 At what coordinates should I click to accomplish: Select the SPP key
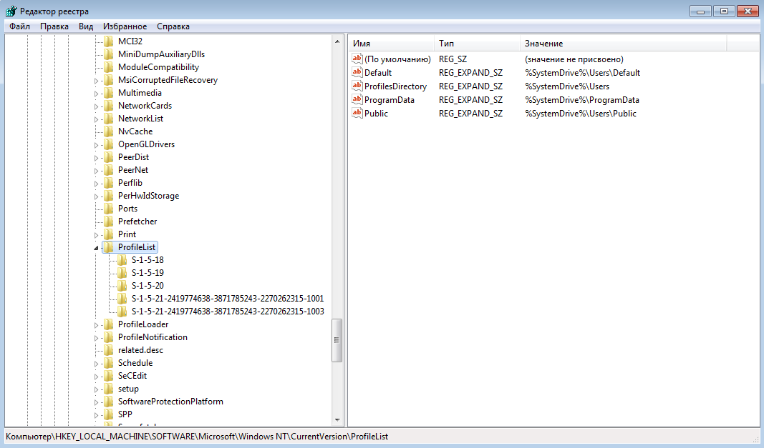point(125,414)
